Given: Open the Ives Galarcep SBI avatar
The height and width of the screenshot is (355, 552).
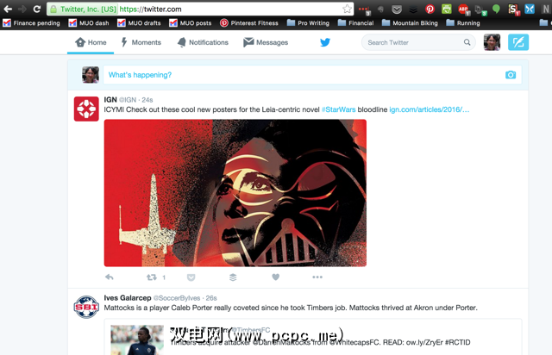Looking at the screenshot, I should tap(86, 307).
